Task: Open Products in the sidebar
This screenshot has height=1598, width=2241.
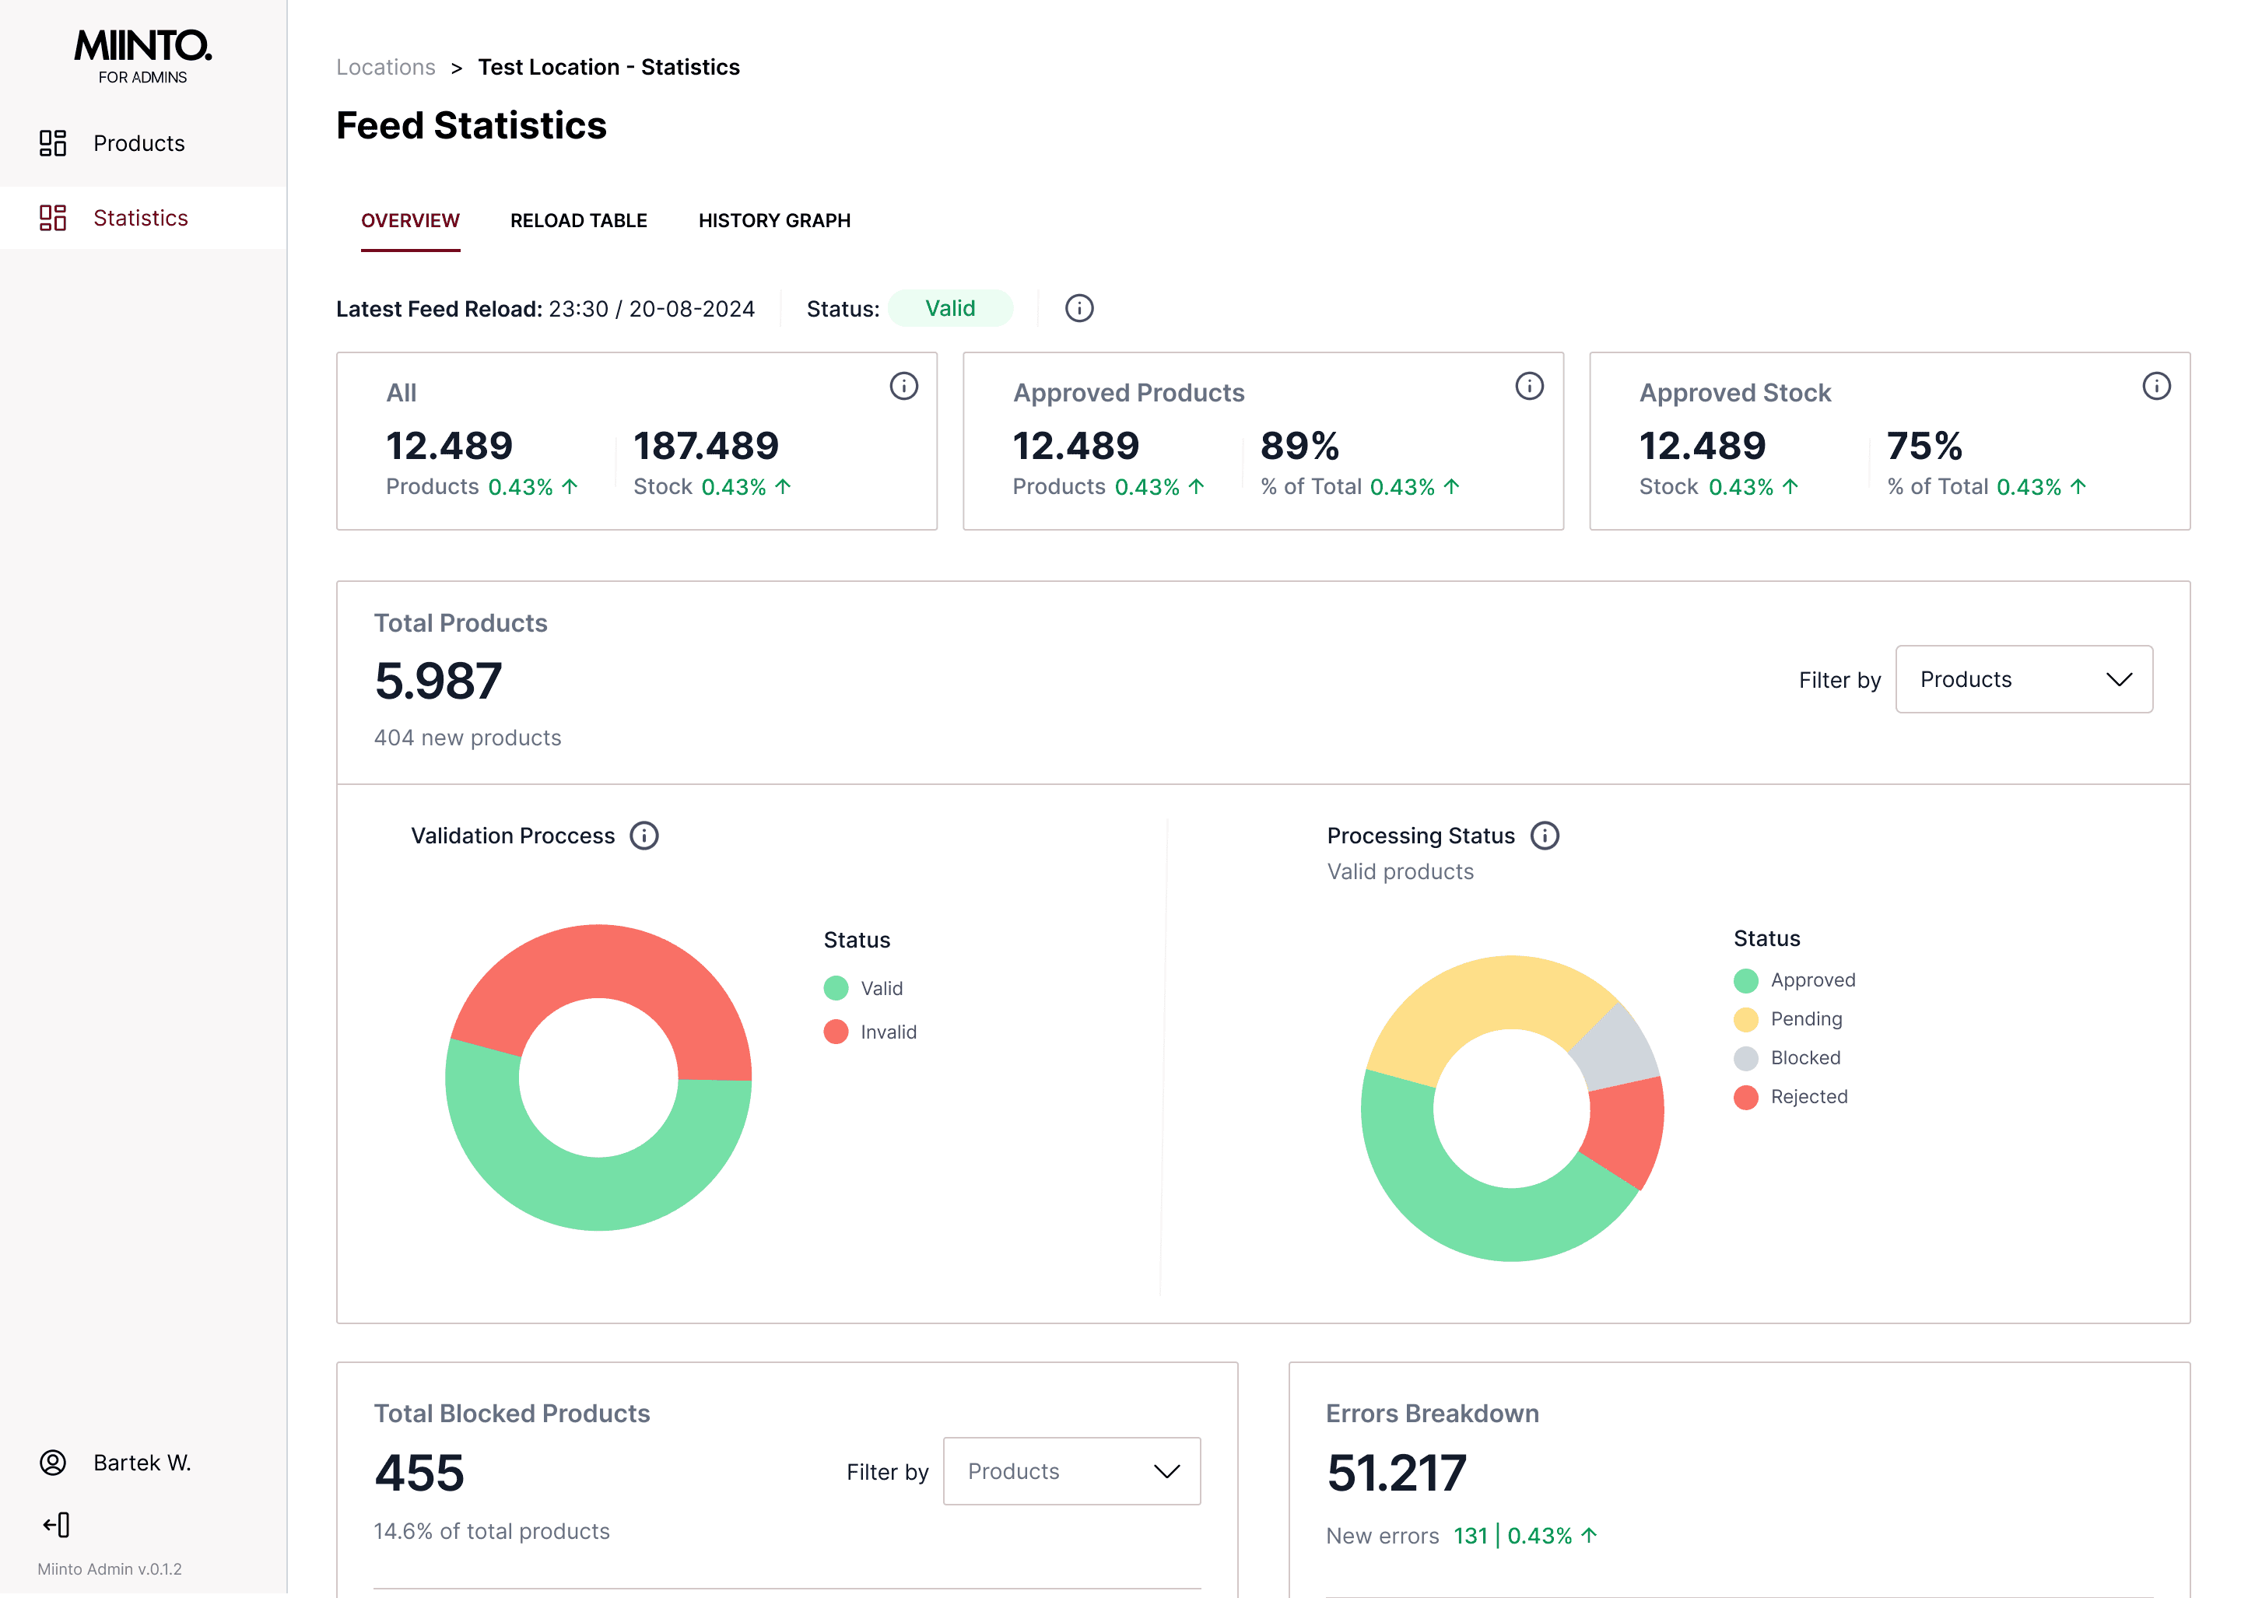Action: pos(138,144)
